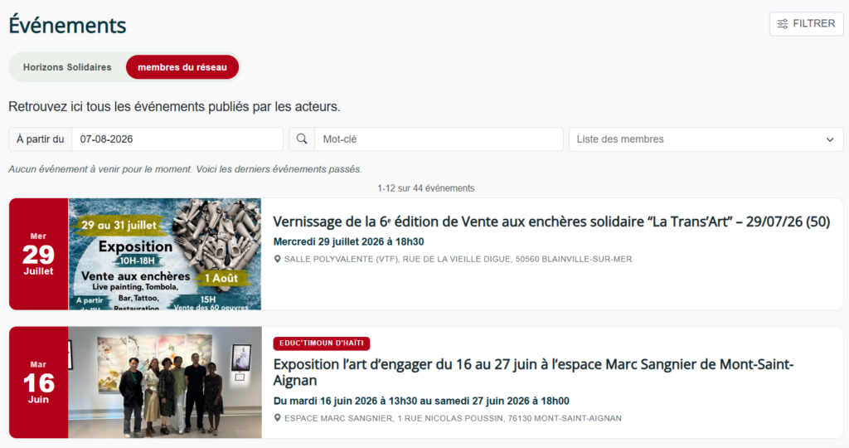The height and width of the screenshot is (448, 849).
Task: Switch to Horizons Solidaires tab
Action: click(x=67, y=67)
